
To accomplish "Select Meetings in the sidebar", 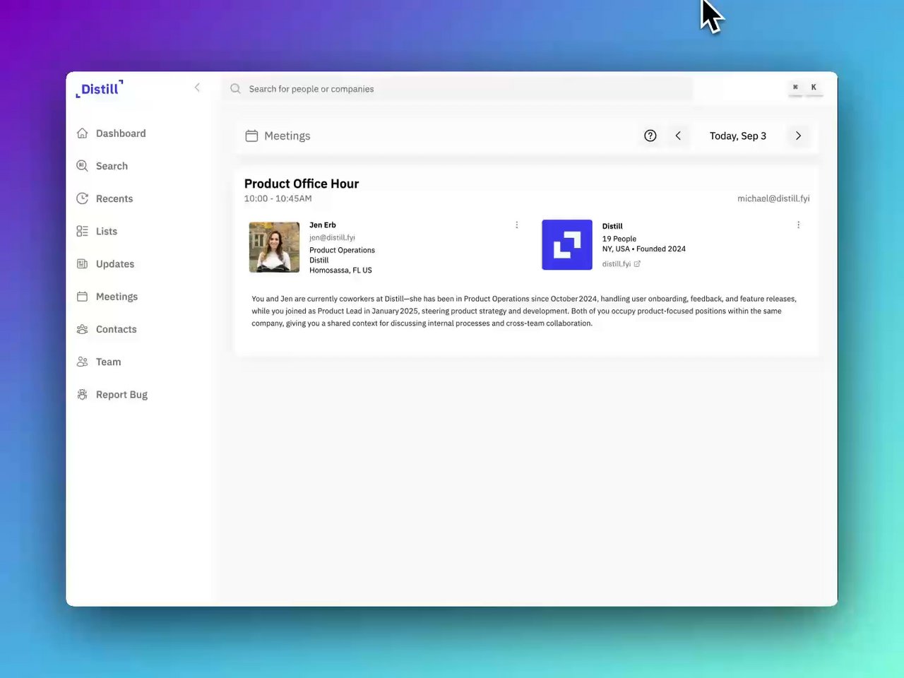I will point(107,297).
